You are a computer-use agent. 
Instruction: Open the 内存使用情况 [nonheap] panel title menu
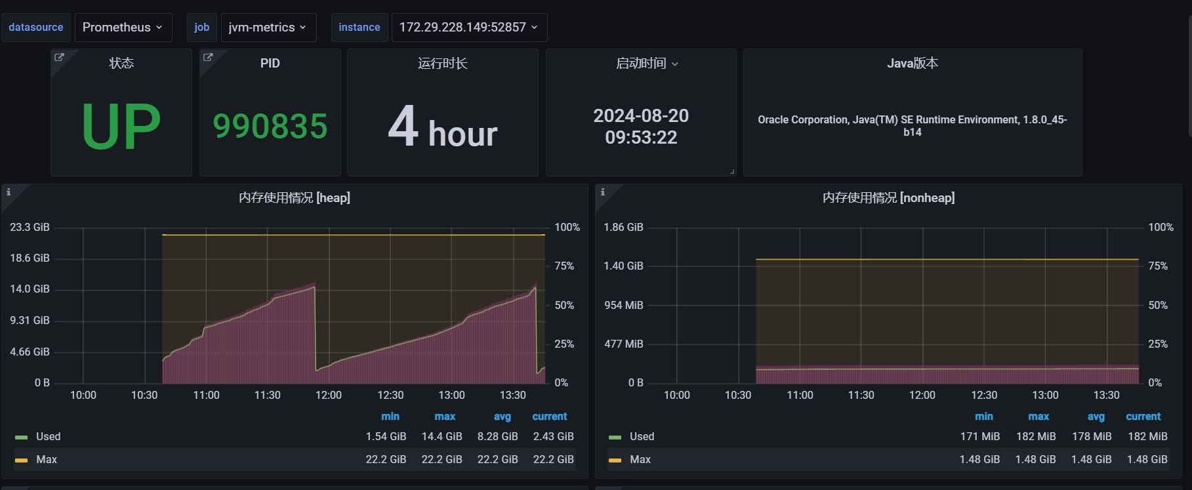point(889,197)
